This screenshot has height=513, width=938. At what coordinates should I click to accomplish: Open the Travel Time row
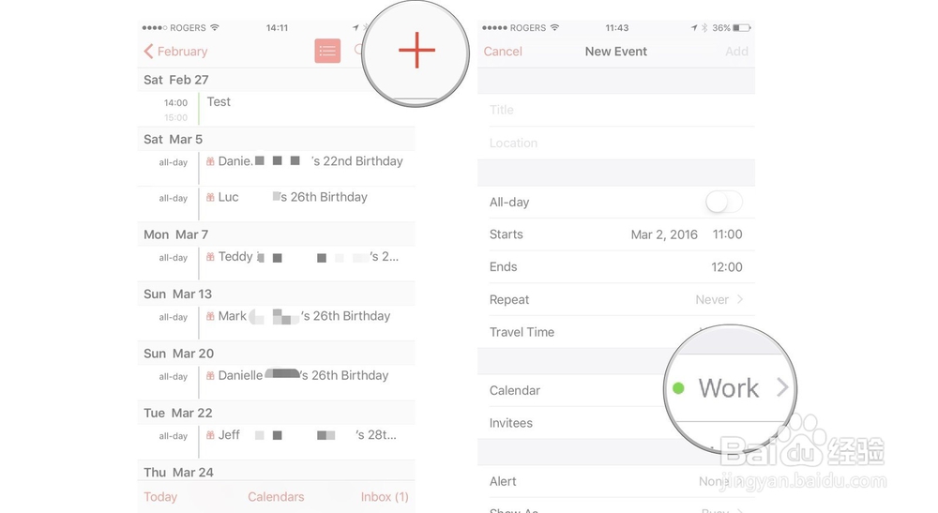point(616,332)
